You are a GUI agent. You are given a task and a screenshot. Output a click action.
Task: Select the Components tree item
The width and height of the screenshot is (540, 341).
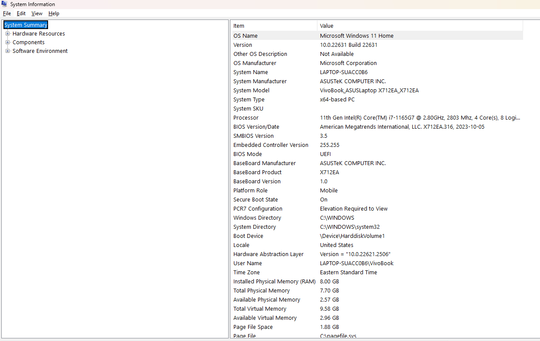tap(29, 42)
